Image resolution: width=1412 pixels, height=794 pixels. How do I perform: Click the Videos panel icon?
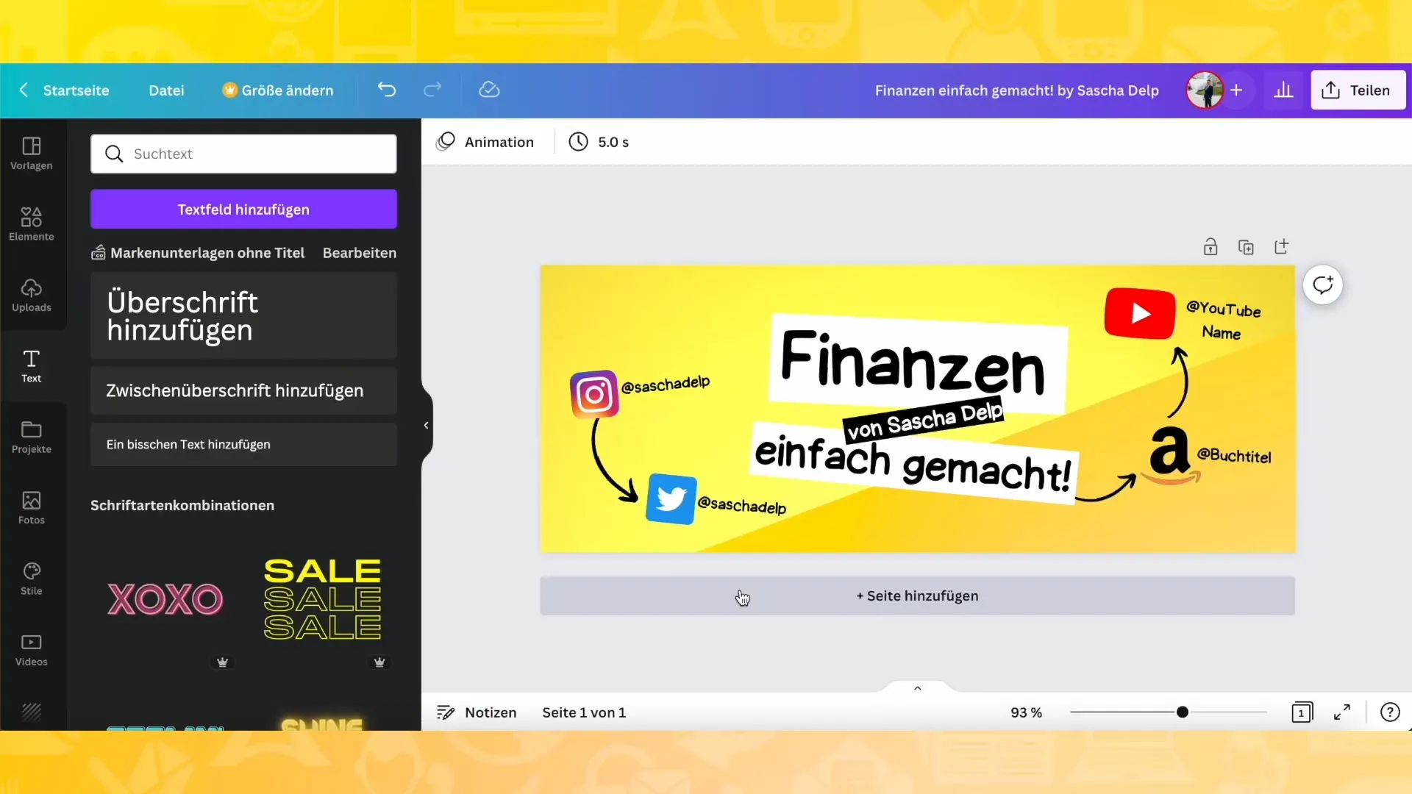click(x=31, y=648)
